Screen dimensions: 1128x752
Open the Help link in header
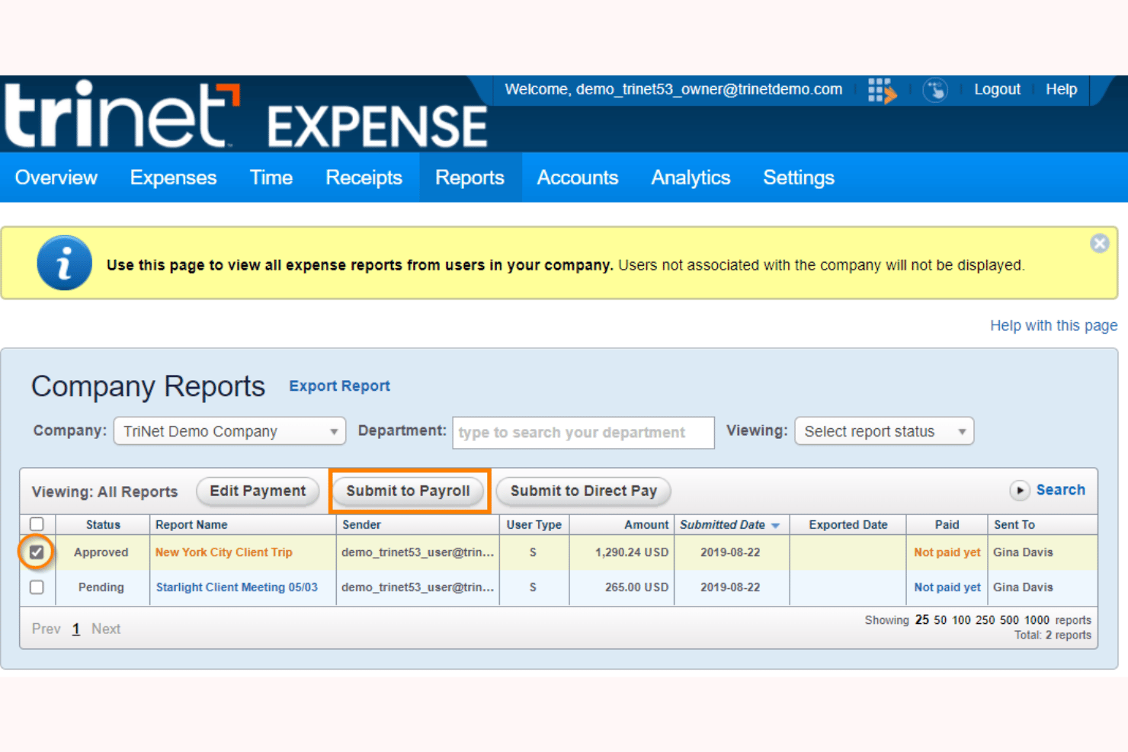point(1061,90)
